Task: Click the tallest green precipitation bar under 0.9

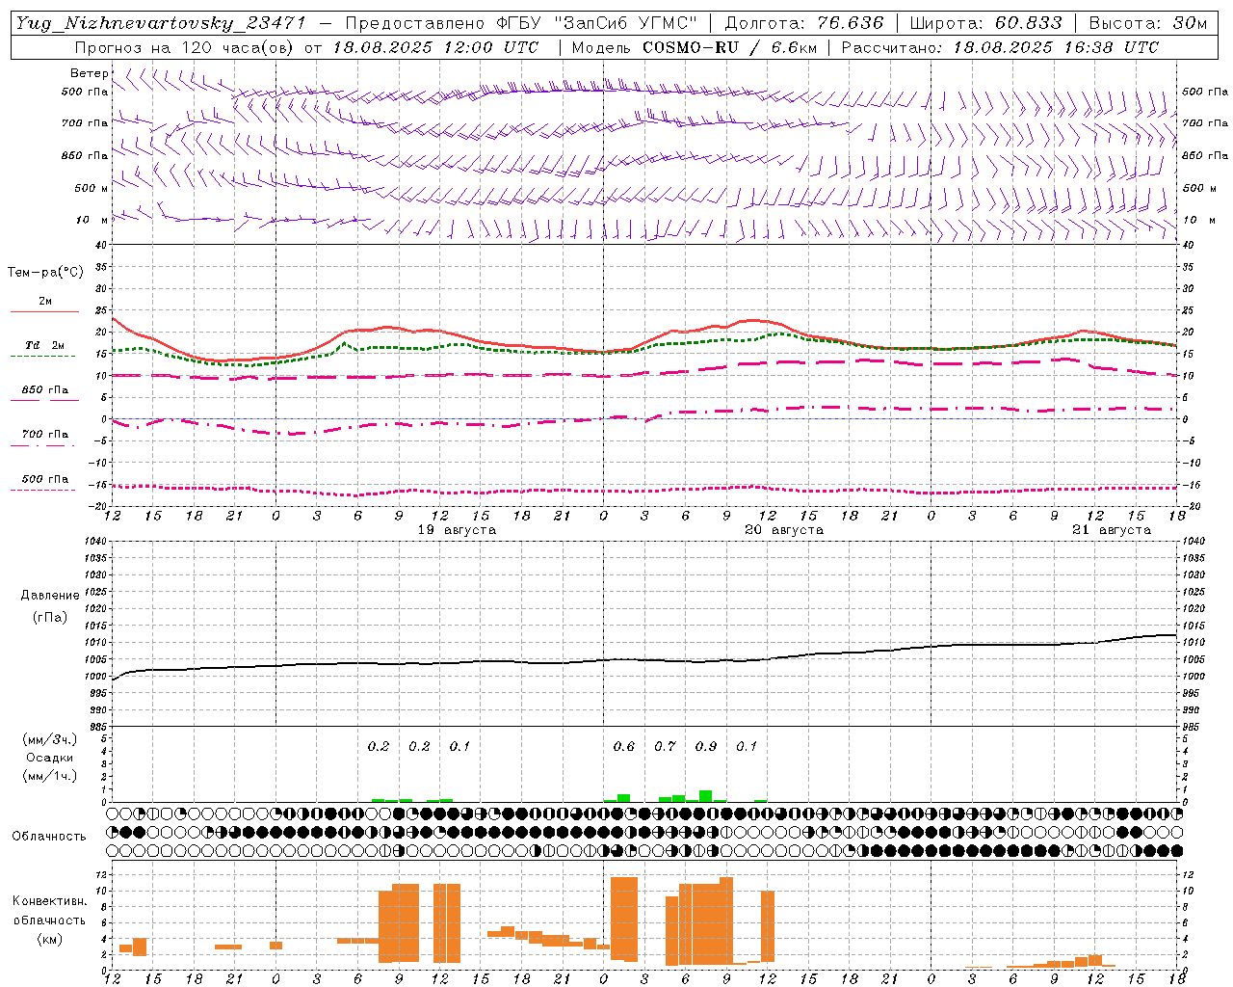Action: coord(706,796)
